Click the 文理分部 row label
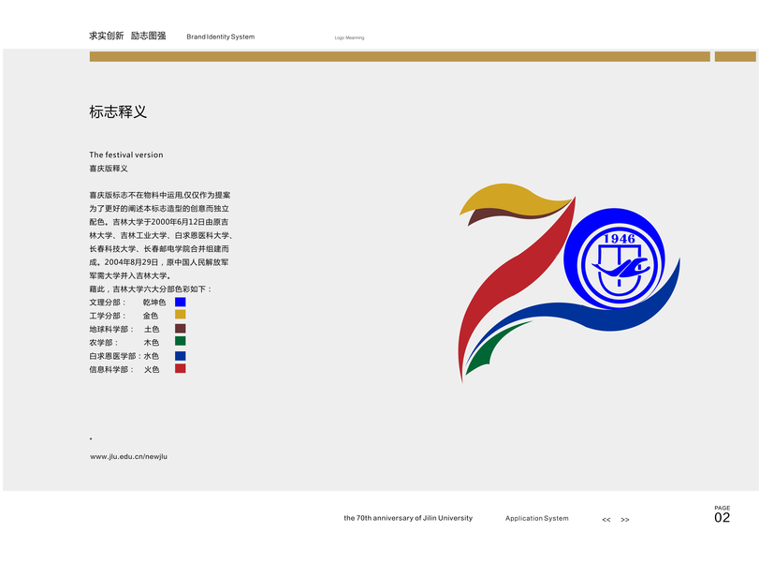Screen dimensions: 759x562 point(108,303)
